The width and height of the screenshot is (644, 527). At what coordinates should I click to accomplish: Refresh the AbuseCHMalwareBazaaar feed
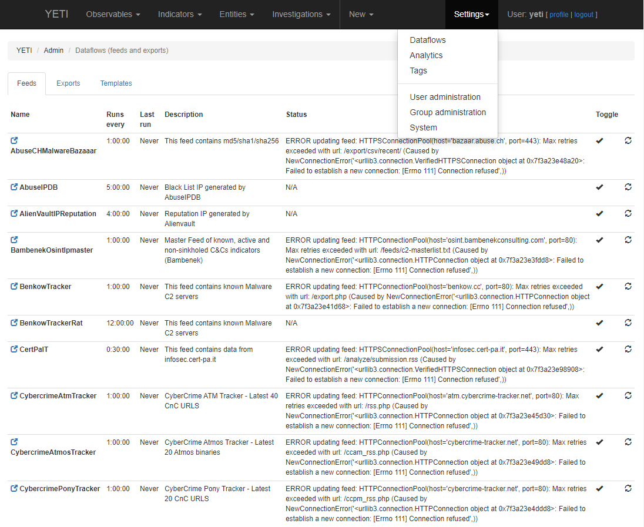point(628,140)
